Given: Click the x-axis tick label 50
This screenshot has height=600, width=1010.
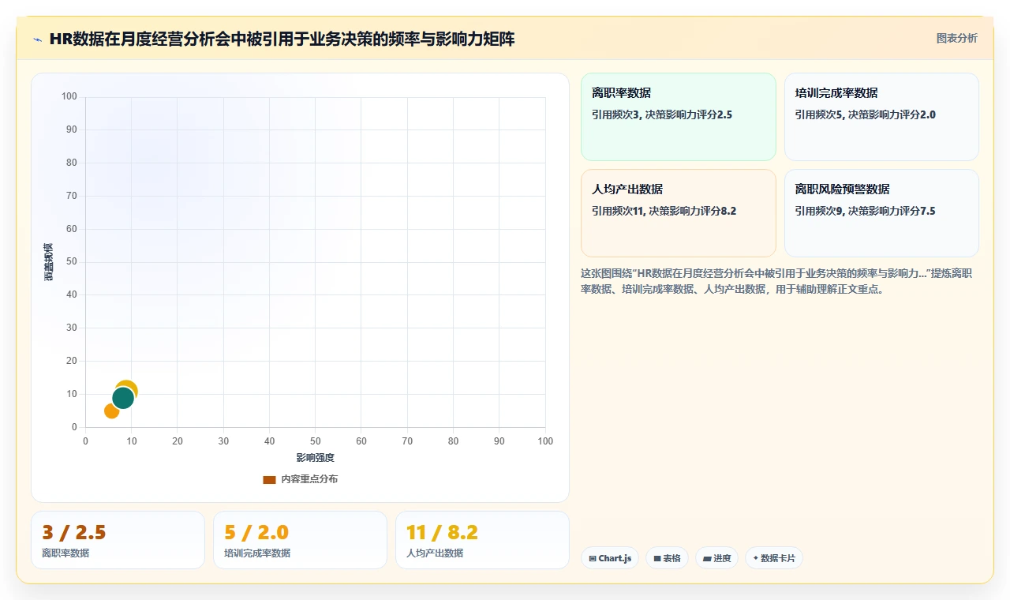Looking at the screenshot, I should click(315, 441).
